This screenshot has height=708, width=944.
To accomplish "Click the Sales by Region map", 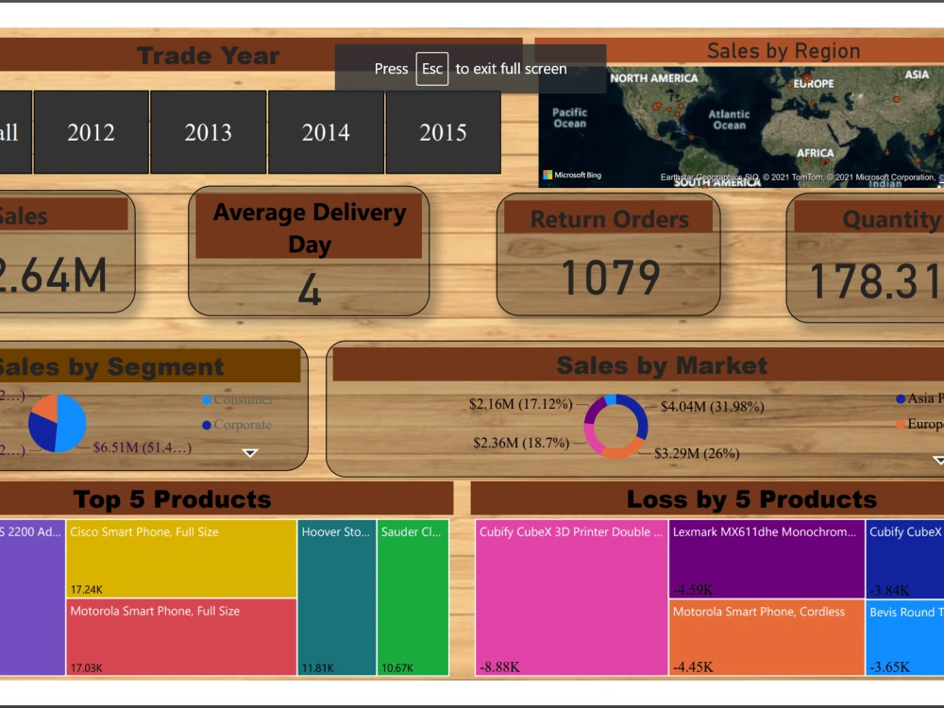I will pos(741,126).
